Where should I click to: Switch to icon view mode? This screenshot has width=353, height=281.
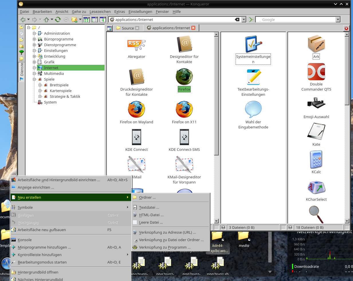(x=86, y=19)
